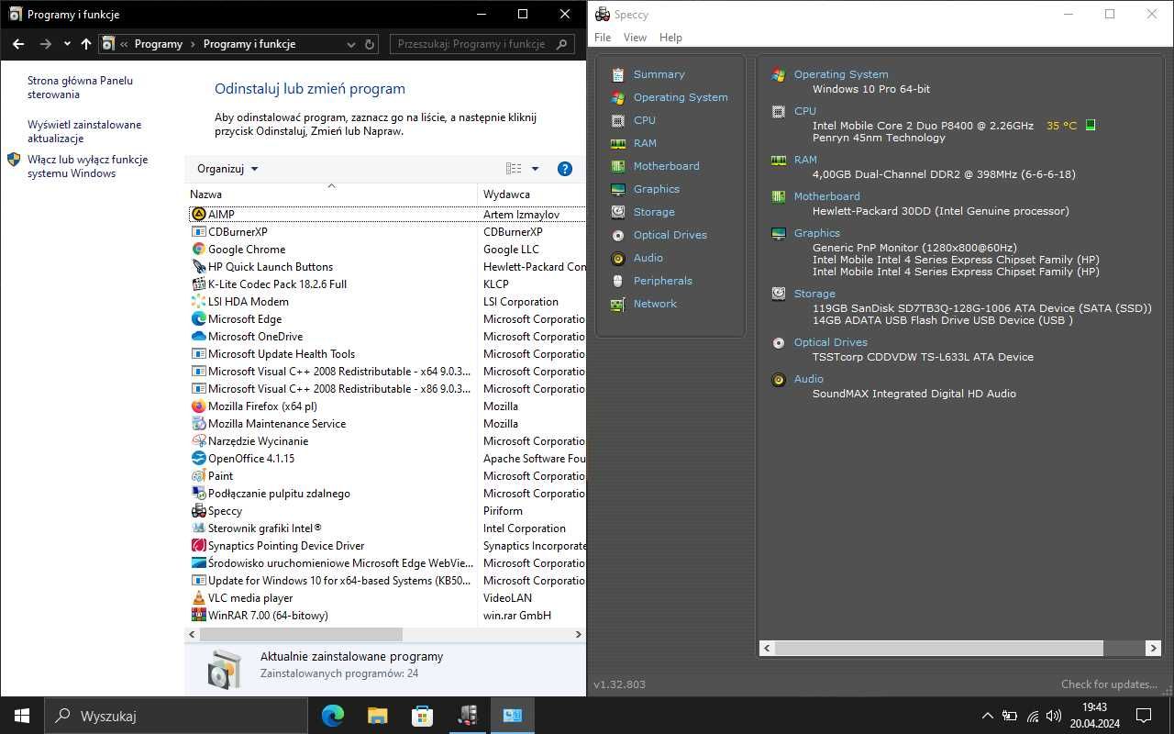Click the Speccy scrollbar right arrow
Viewport: 1174px width, 734px height.
tap(1153, 648)
